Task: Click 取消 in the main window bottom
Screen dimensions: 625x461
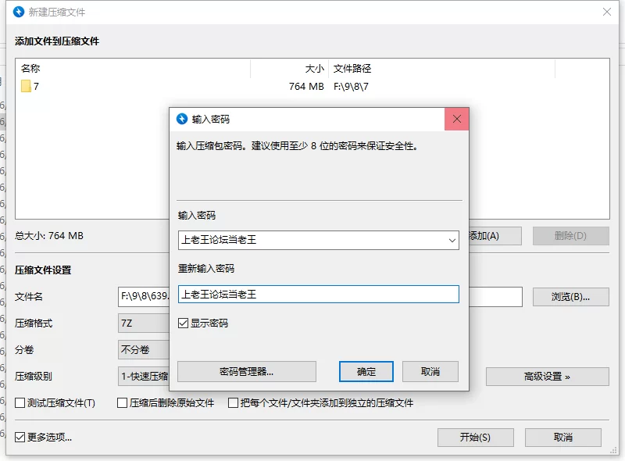Action: click(563, 438)
